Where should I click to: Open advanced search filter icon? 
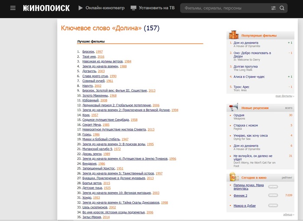[273, 8]
